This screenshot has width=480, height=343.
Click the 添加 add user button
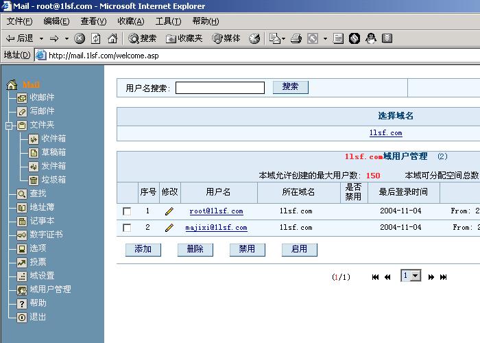tap(143, 250)
